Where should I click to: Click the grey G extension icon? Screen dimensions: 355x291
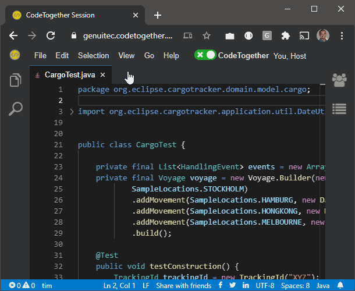pos(267,36)
